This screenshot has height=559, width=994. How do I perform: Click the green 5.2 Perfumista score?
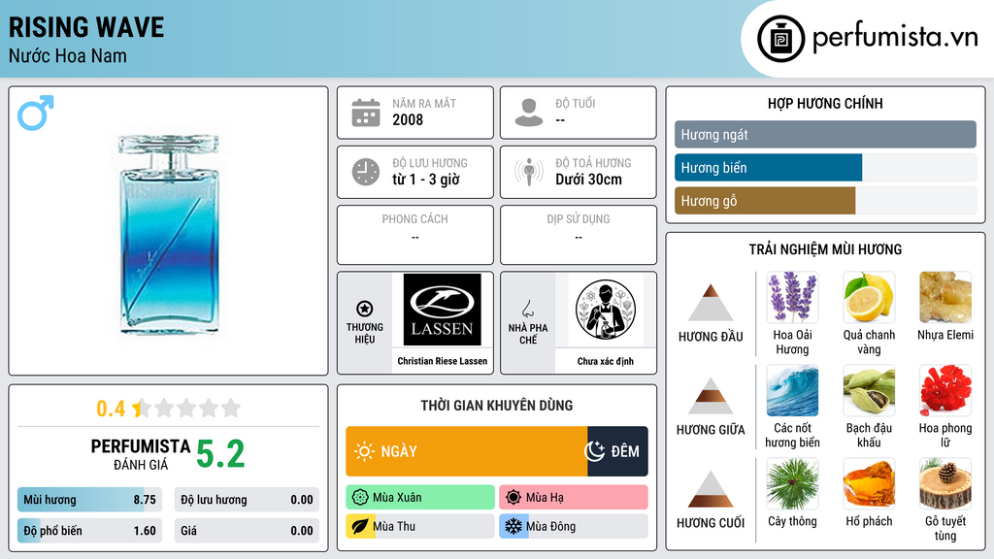pyautogui.click(x=220, y=454)
